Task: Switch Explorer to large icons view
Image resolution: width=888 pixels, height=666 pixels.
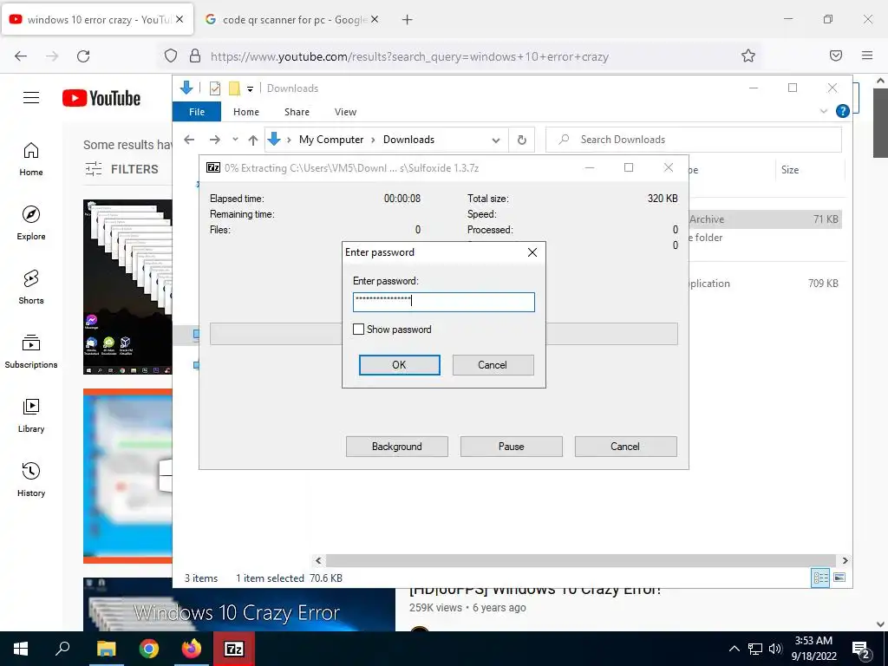Action: pyautogui.click(x=839, y=578)
